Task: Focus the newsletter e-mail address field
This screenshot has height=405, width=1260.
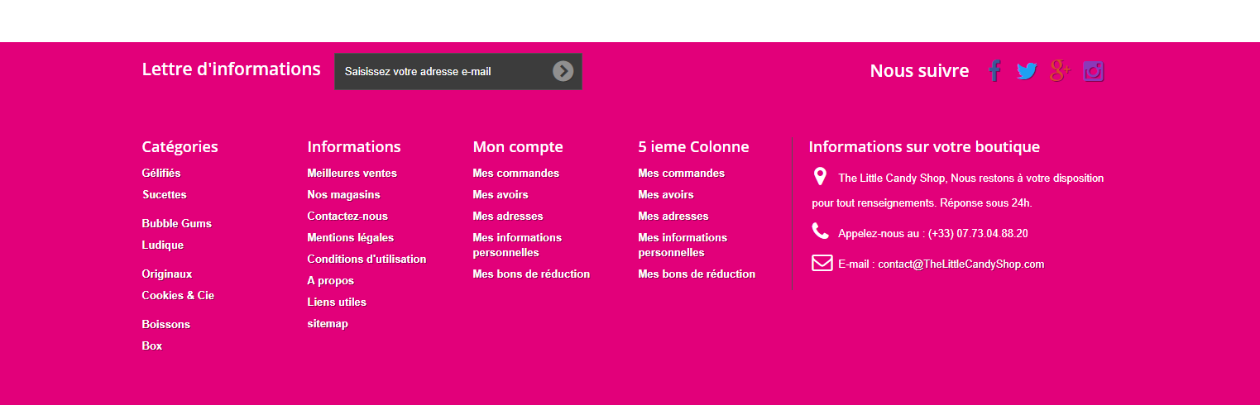Action: point(443,71)
